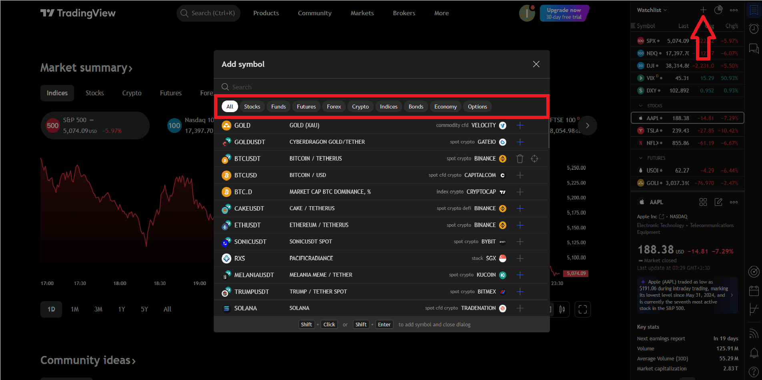Open the Brokers menu
The image size is (762, 380).
[404, 13]
